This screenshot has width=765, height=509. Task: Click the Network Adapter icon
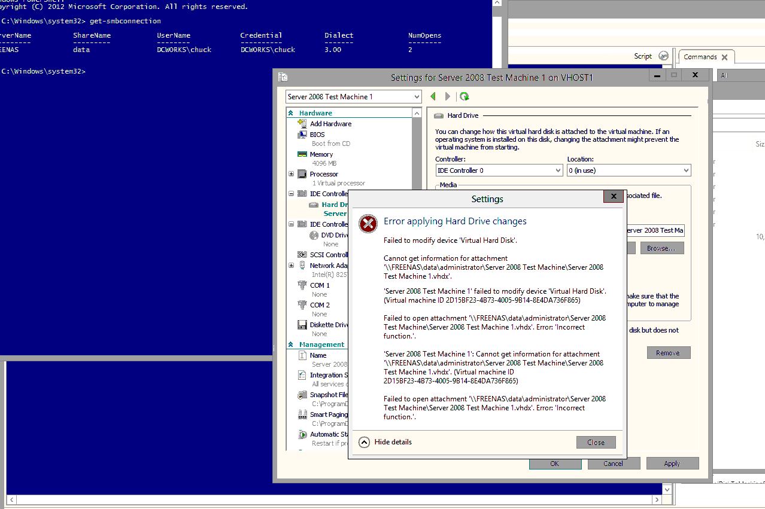pos(302,266)
